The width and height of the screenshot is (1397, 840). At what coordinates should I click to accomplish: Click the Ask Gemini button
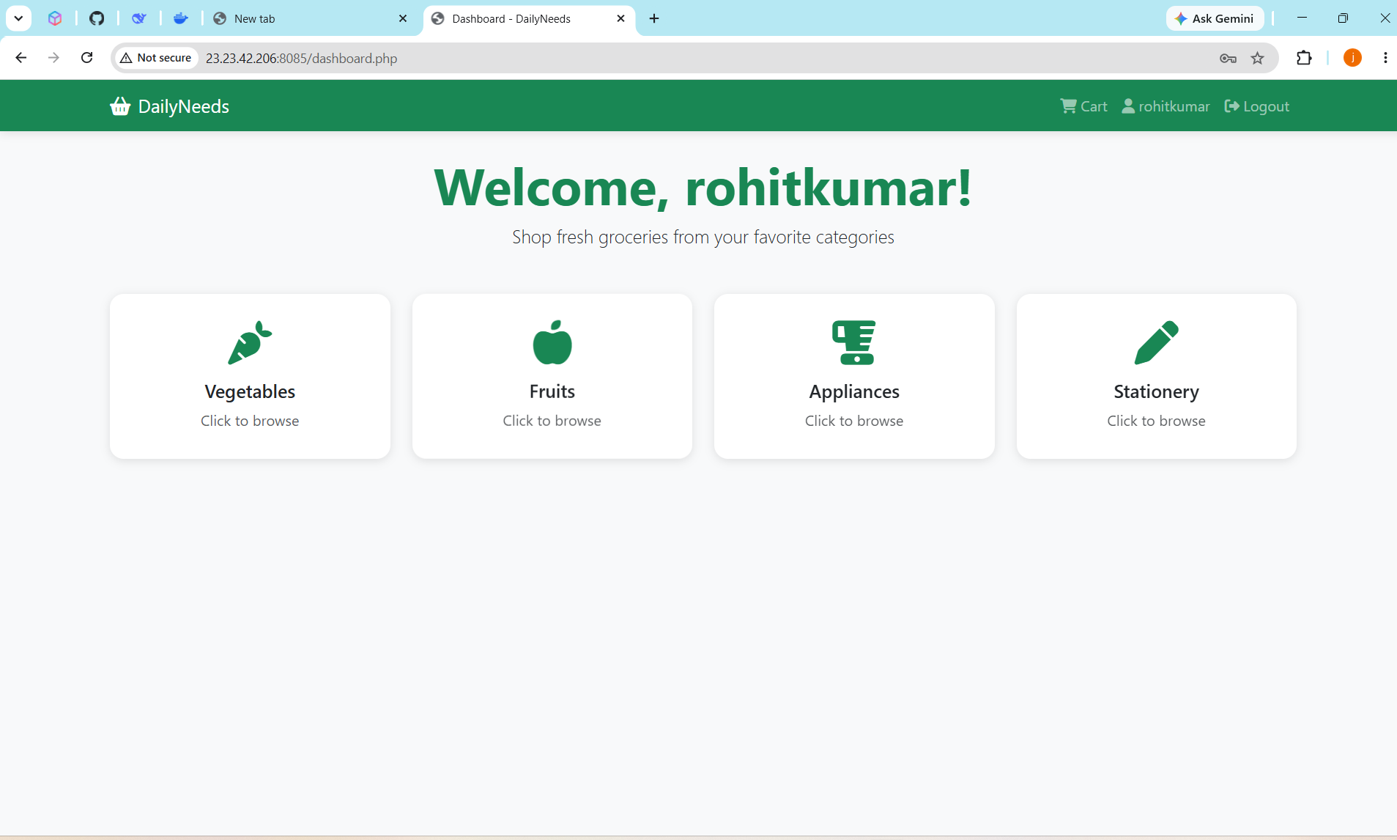point(1215,18)
